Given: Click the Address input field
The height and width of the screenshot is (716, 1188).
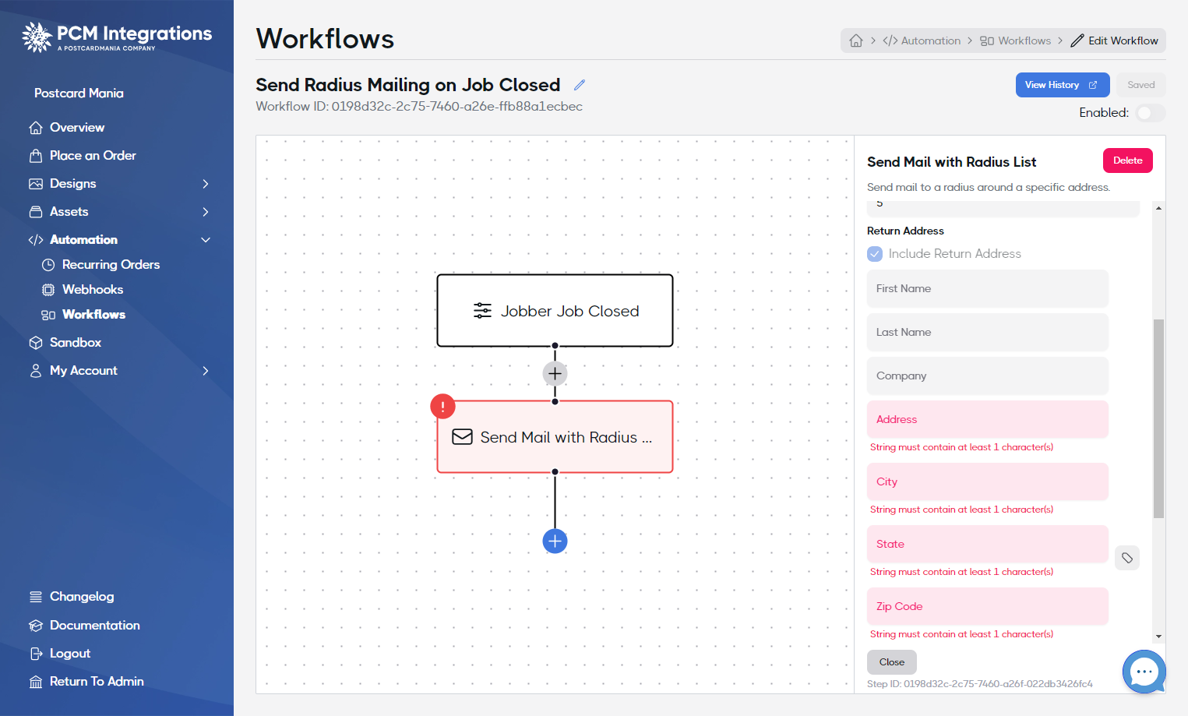Looking at the screenshot, I should coord(987,419).
